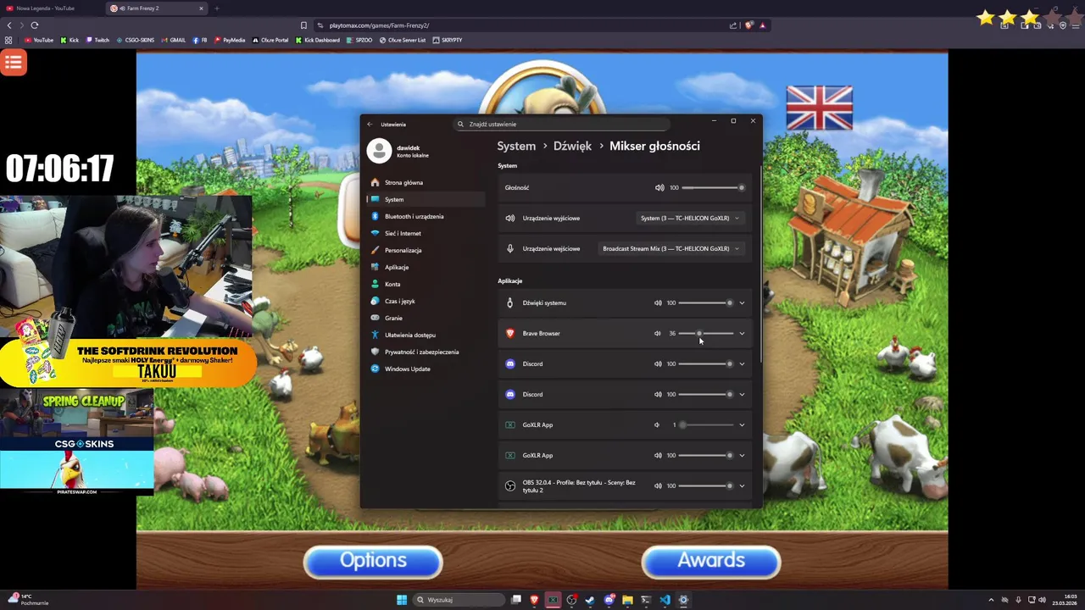Mute Dźwięki systemu speaker icon

pyautogui.click(x=658, y=302)
